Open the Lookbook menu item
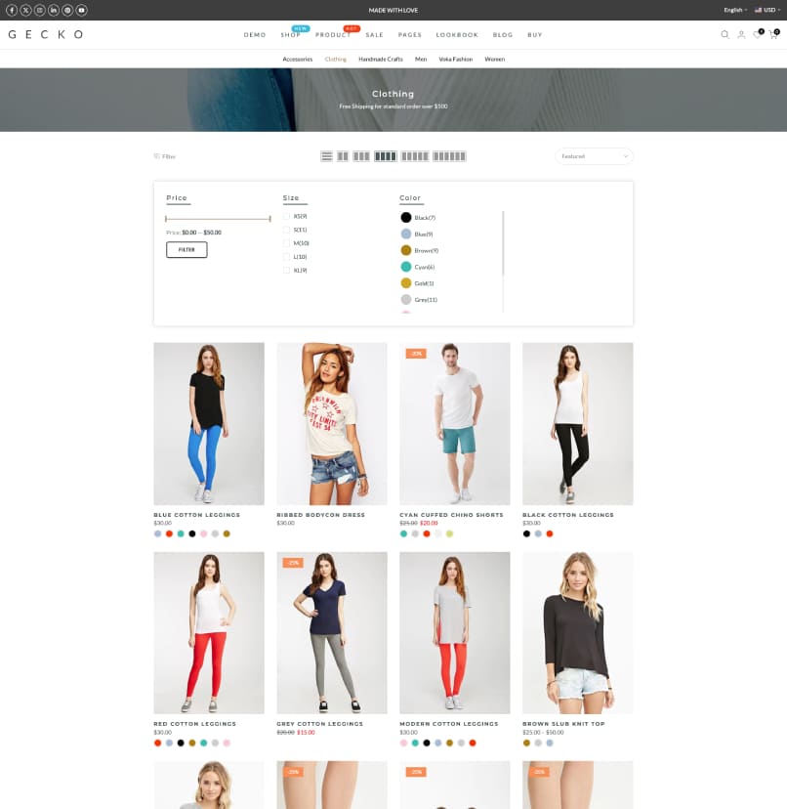 click(457, 35)
